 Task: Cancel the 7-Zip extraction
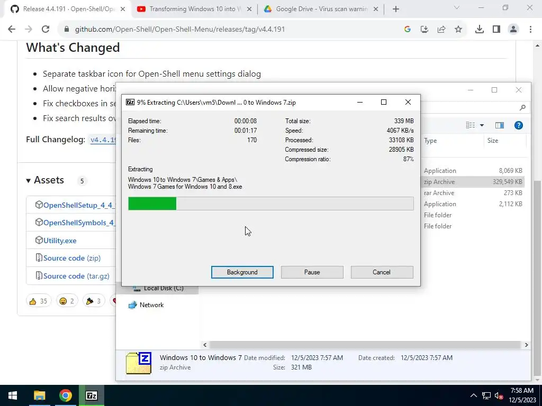[x=382, y=272]
